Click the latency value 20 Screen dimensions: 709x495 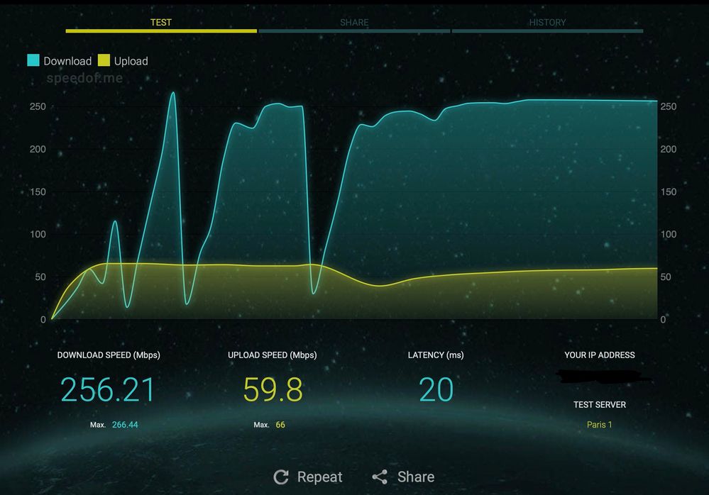tap(436, 389)
